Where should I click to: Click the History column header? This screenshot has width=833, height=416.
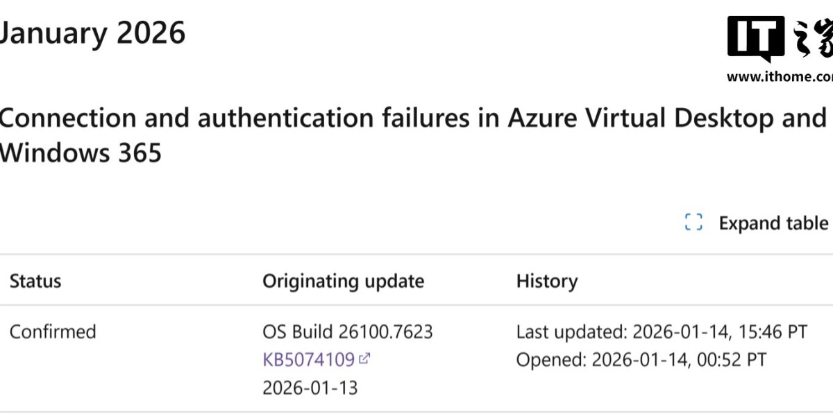[x=546, y=281]
